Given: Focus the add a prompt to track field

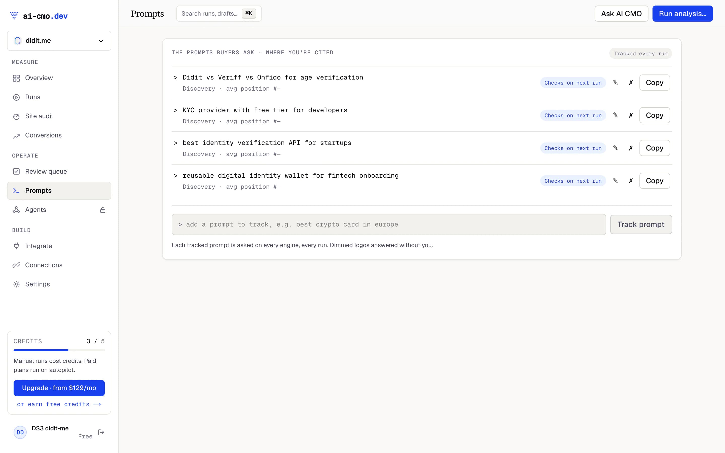Looking at the screenshot, I should [389, 224].
